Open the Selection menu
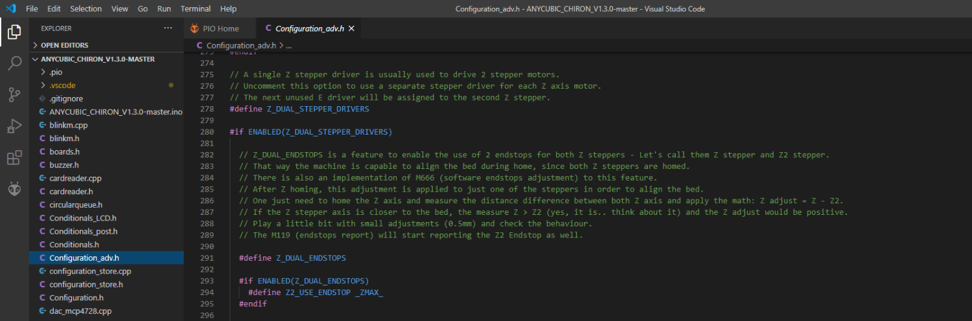Screen dimensions: 972x321 86,9
